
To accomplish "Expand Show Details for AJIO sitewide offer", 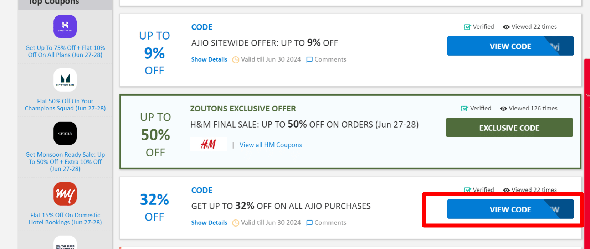I will pos(209,59).
